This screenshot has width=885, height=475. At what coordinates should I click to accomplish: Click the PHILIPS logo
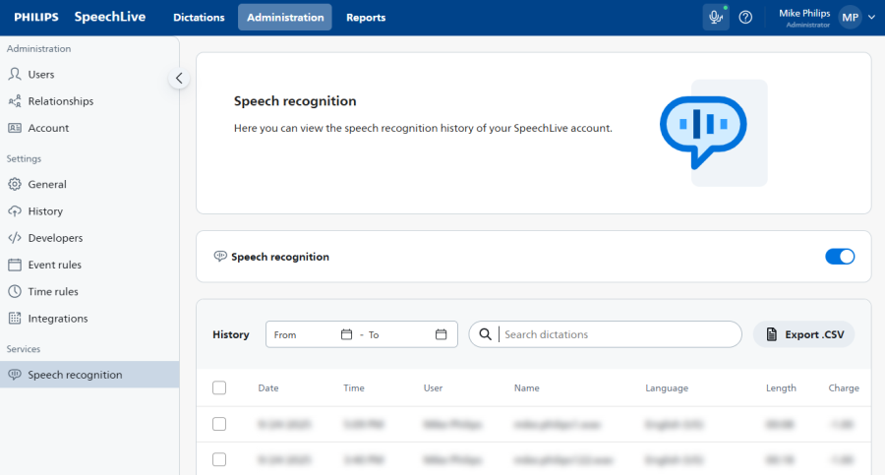point(36,17)
